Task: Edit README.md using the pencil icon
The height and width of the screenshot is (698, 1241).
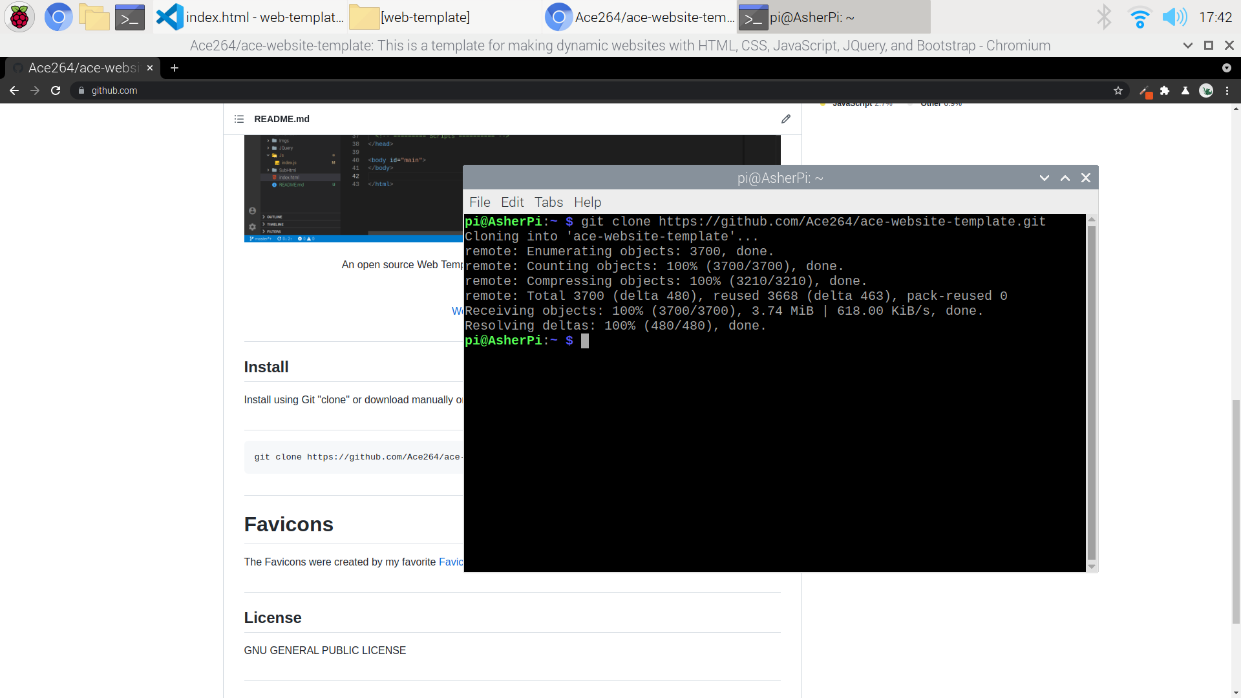Action: [x=785, y=119]
